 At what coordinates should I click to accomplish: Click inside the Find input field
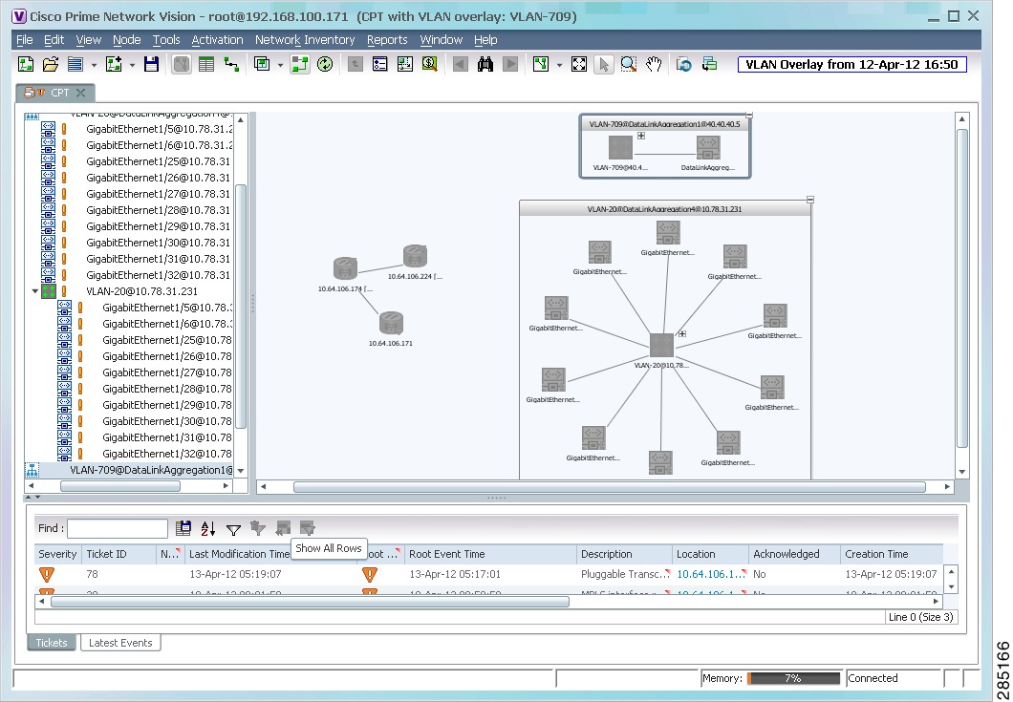[118, 528]
